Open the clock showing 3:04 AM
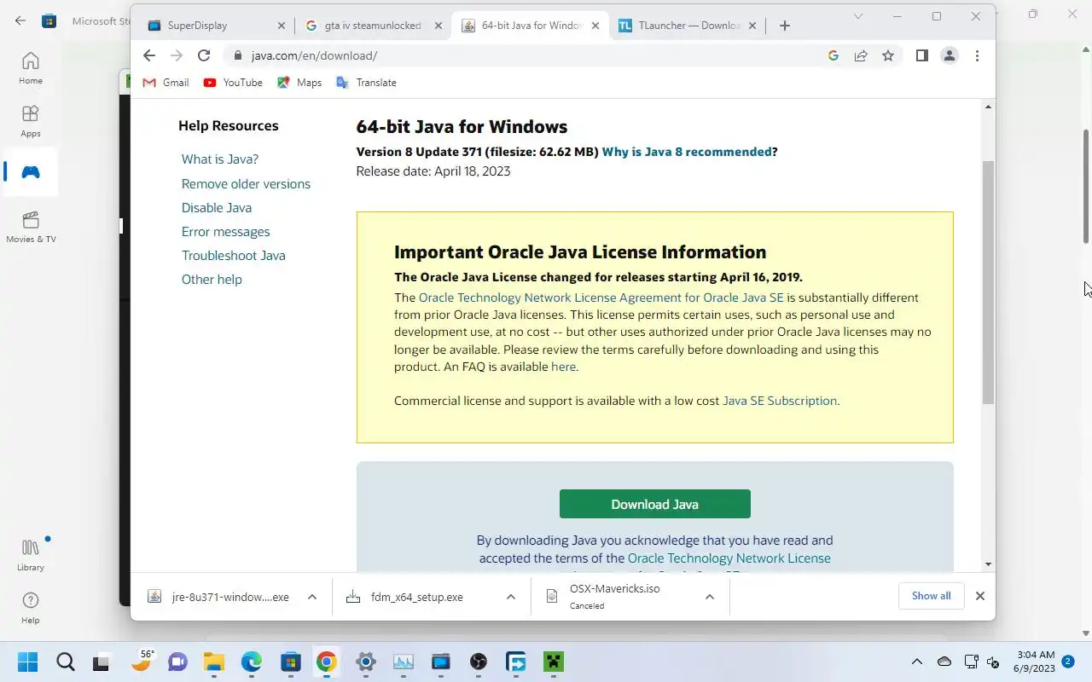Screen dimensions: 1092x682 (x=1036, y=662)
